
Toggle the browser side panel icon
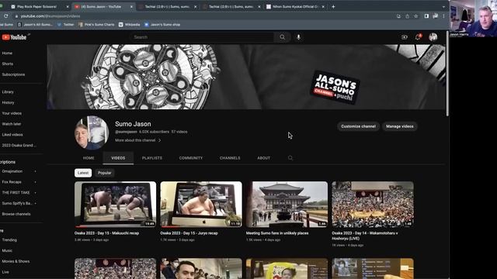pos(426,15)
